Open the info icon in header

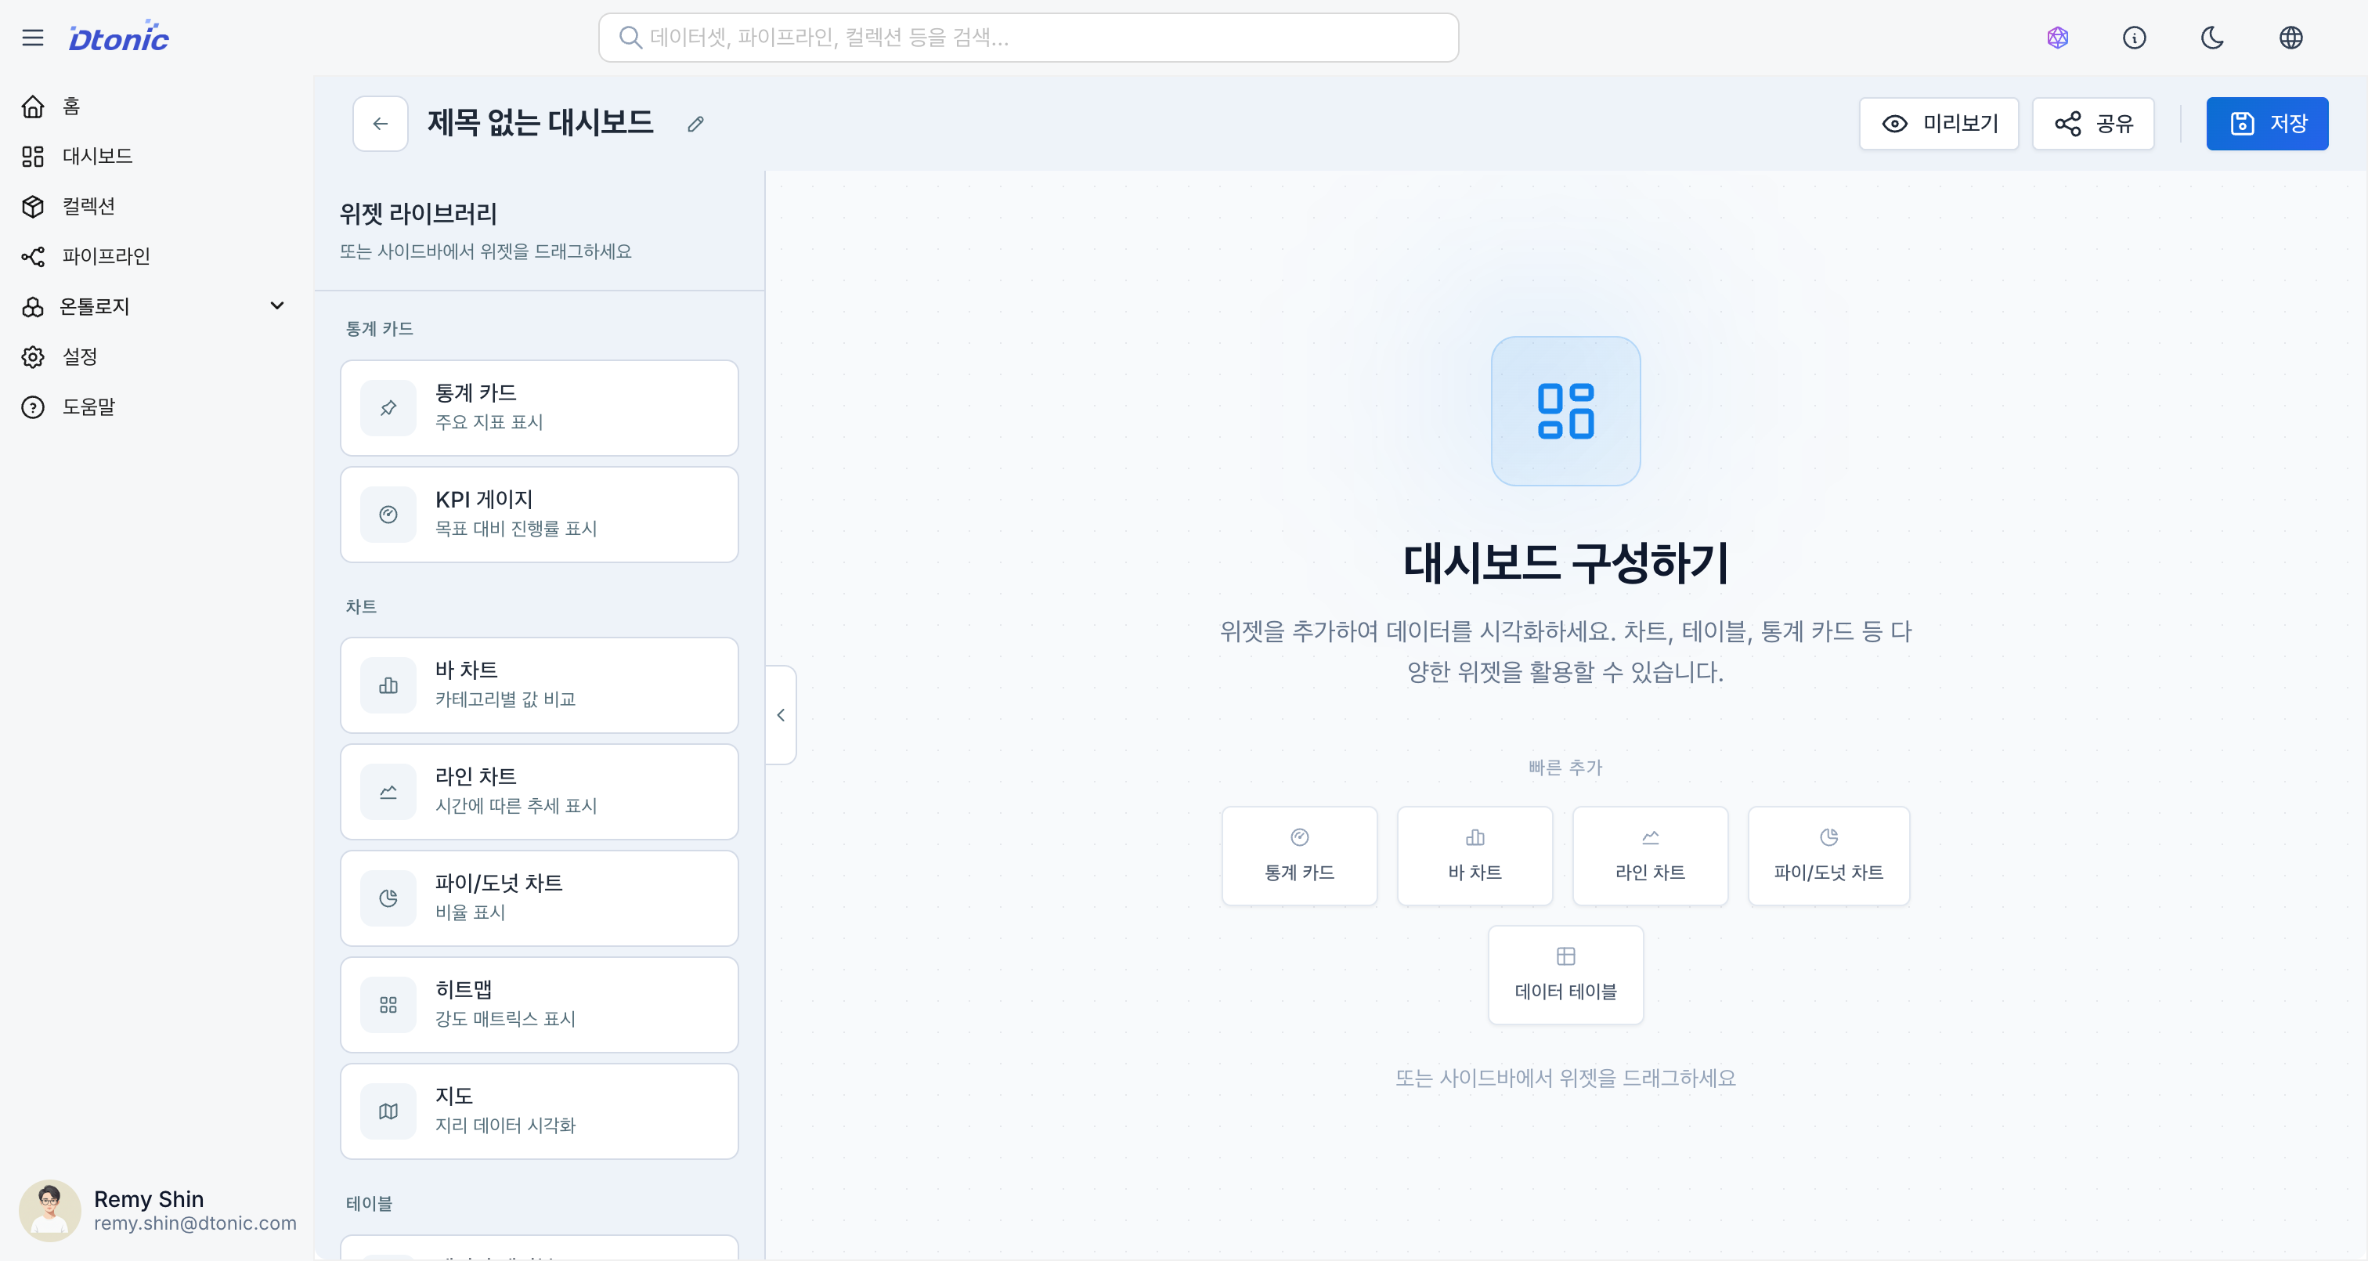2134,38
